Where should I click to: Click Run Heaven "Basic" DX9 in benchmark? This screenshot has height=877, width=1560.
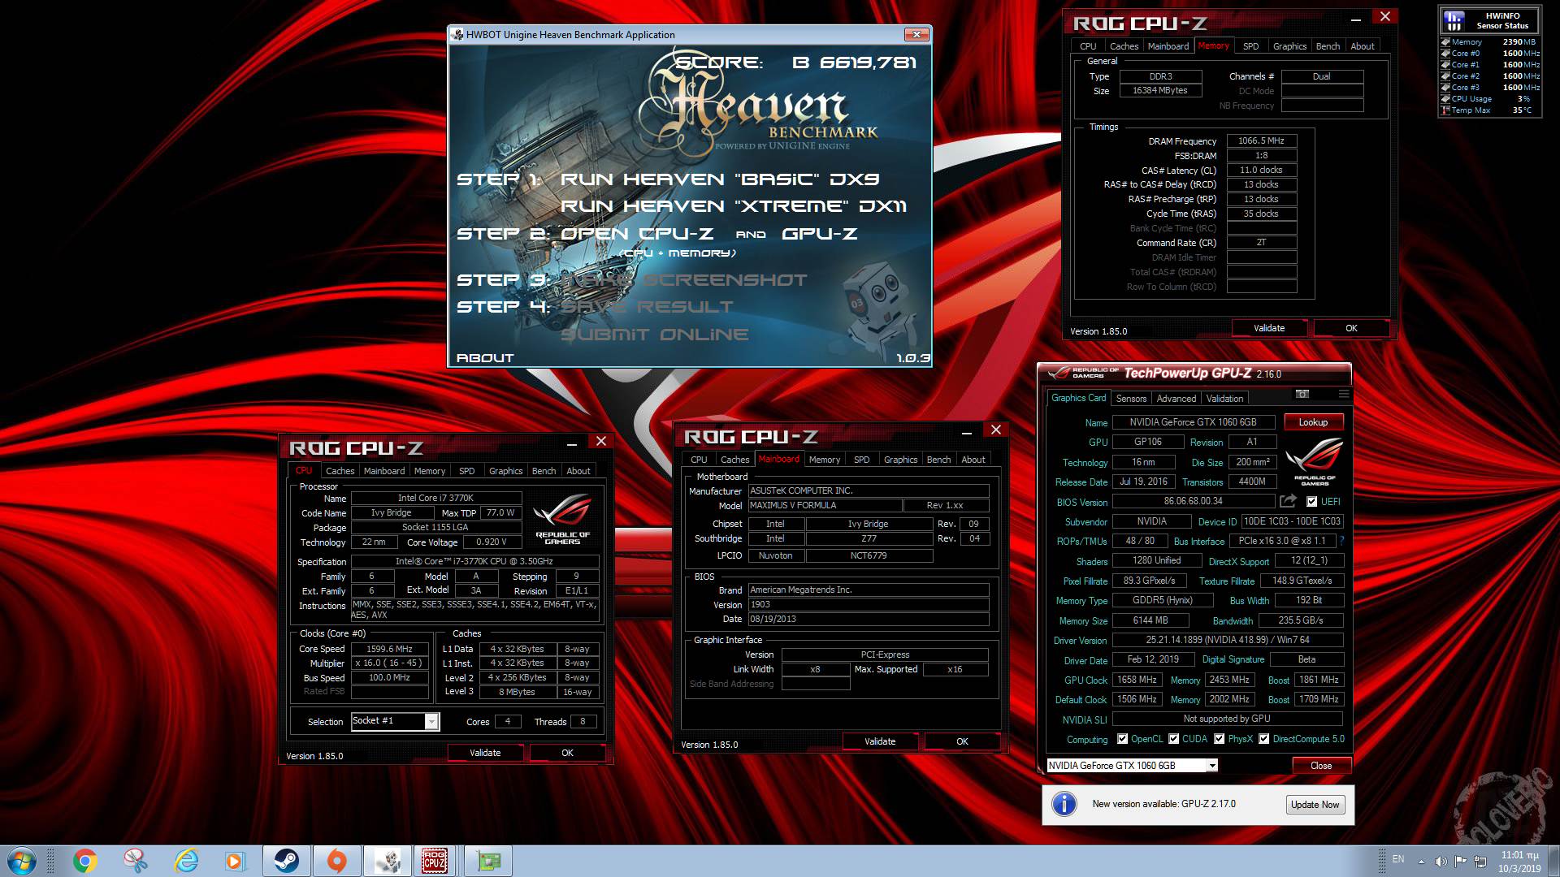pos(719,179)
